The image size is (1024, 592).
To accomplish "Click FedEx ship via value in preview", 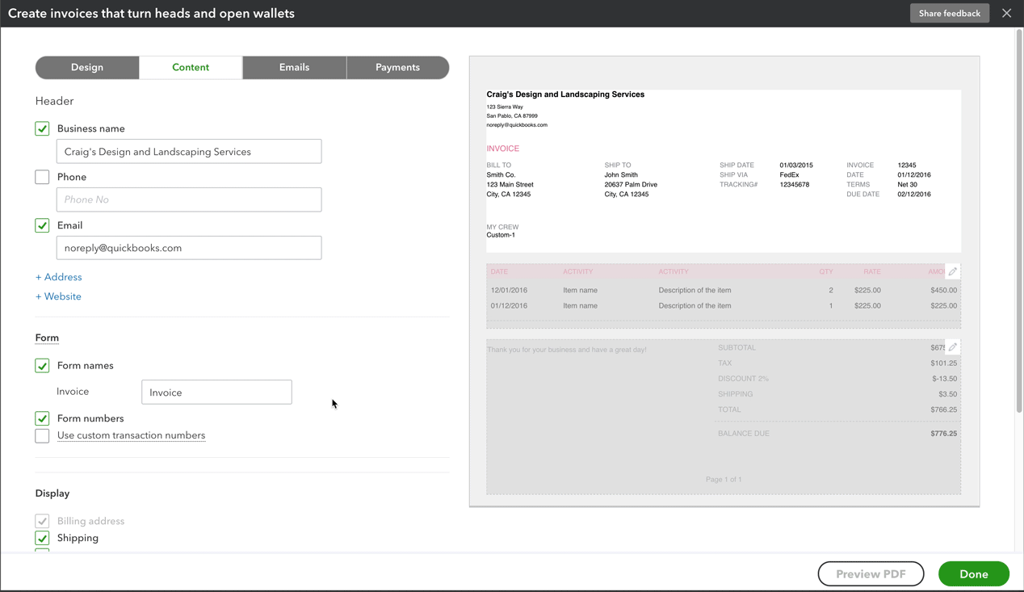I will coord(789,174).
